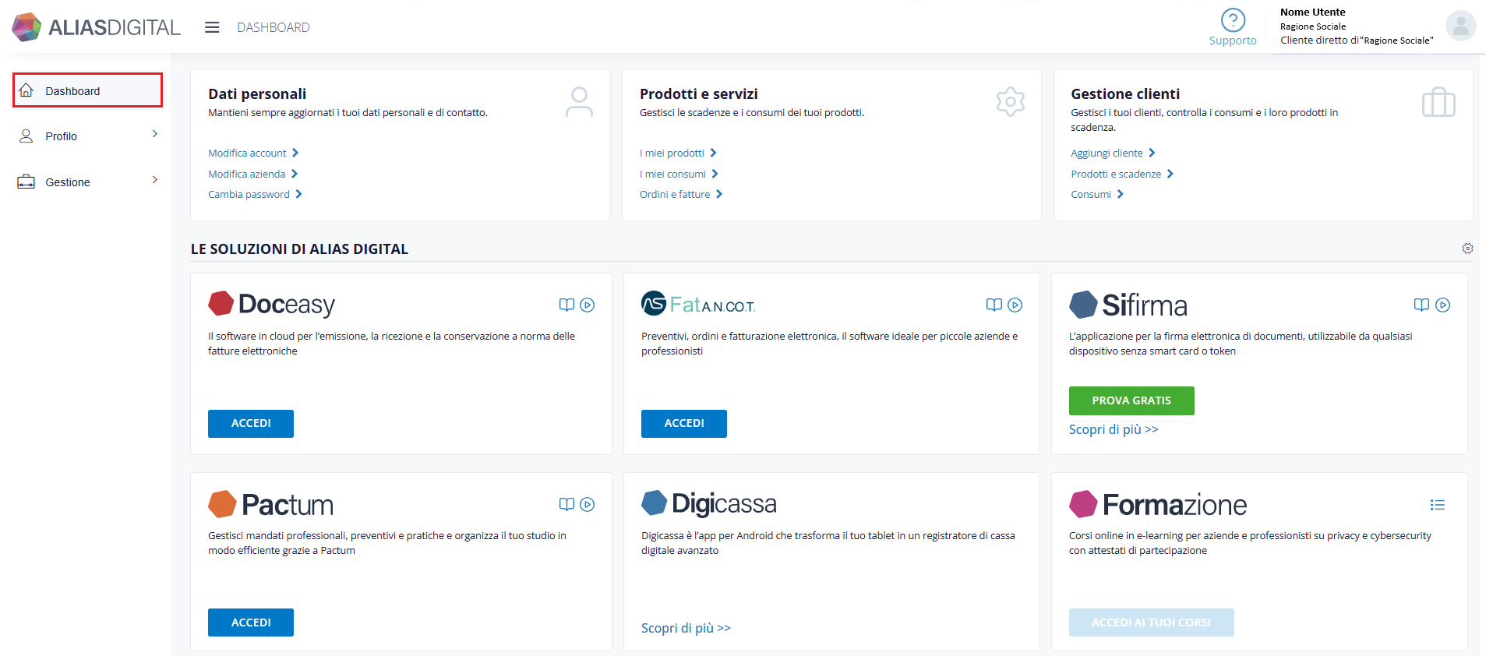This screenshot has width=1486, height=656.
Task: Open Prodotti e scadenze link
Action: click(1122, 174)
